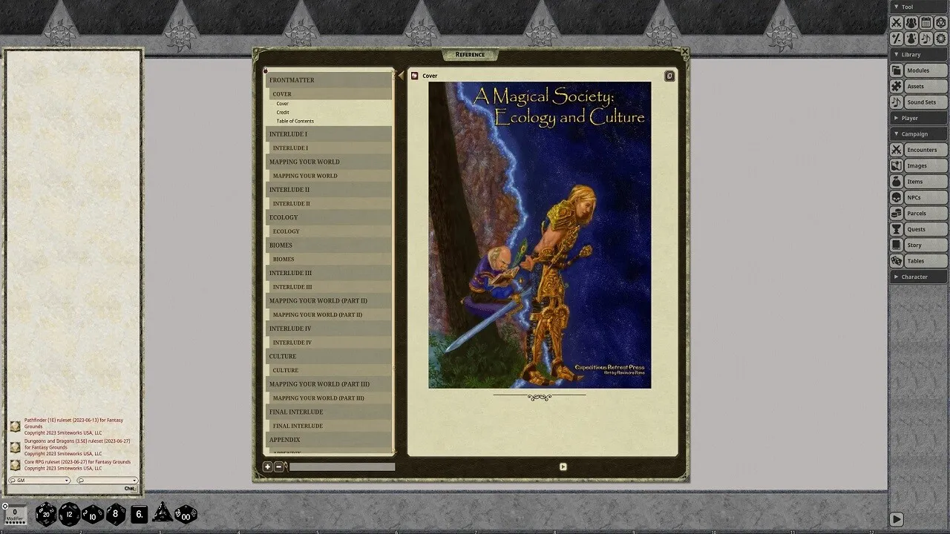Collapse the Tool sidebar section

(x=919, y=7)
